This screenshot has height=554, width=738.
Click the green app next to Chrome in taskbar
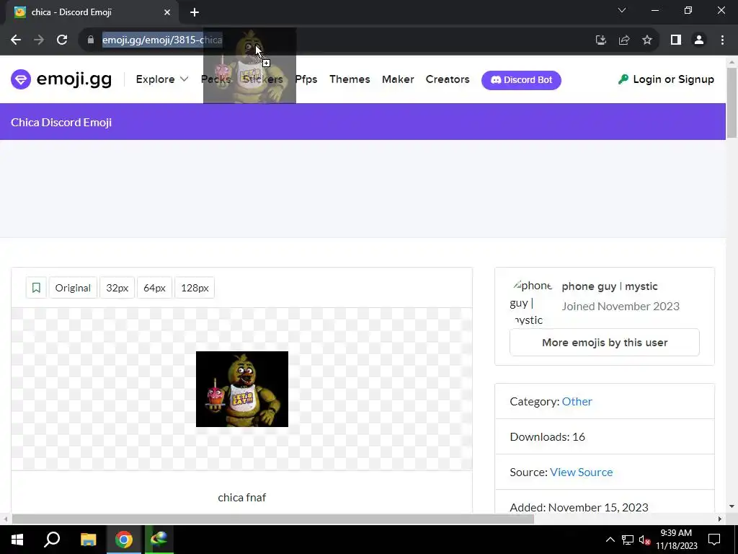tap(159, 540)
